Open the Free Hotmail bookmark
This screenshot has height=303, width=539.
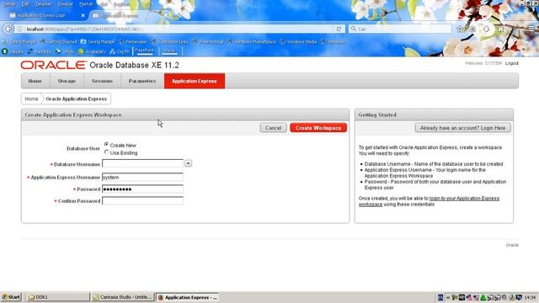coord(208,42)
